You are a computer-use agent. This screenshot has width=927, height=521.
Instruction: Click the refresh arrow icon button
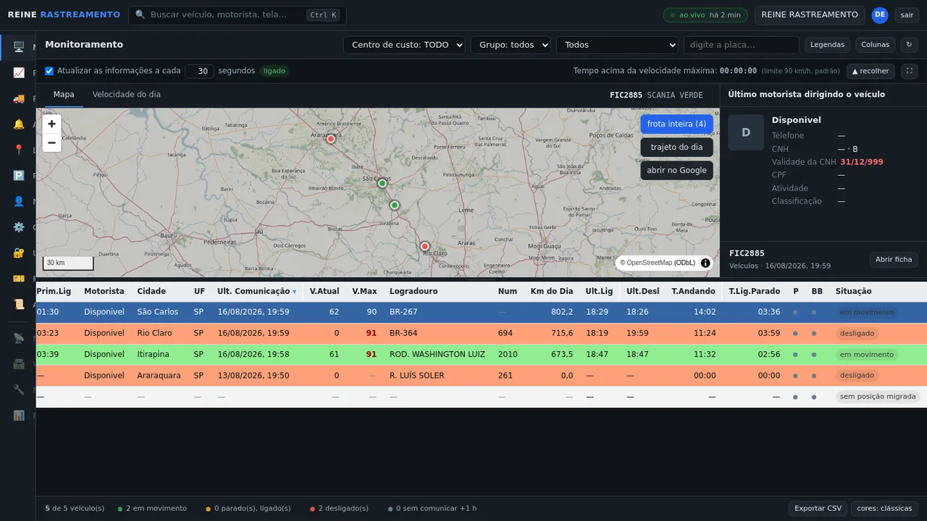coord(909,45)
